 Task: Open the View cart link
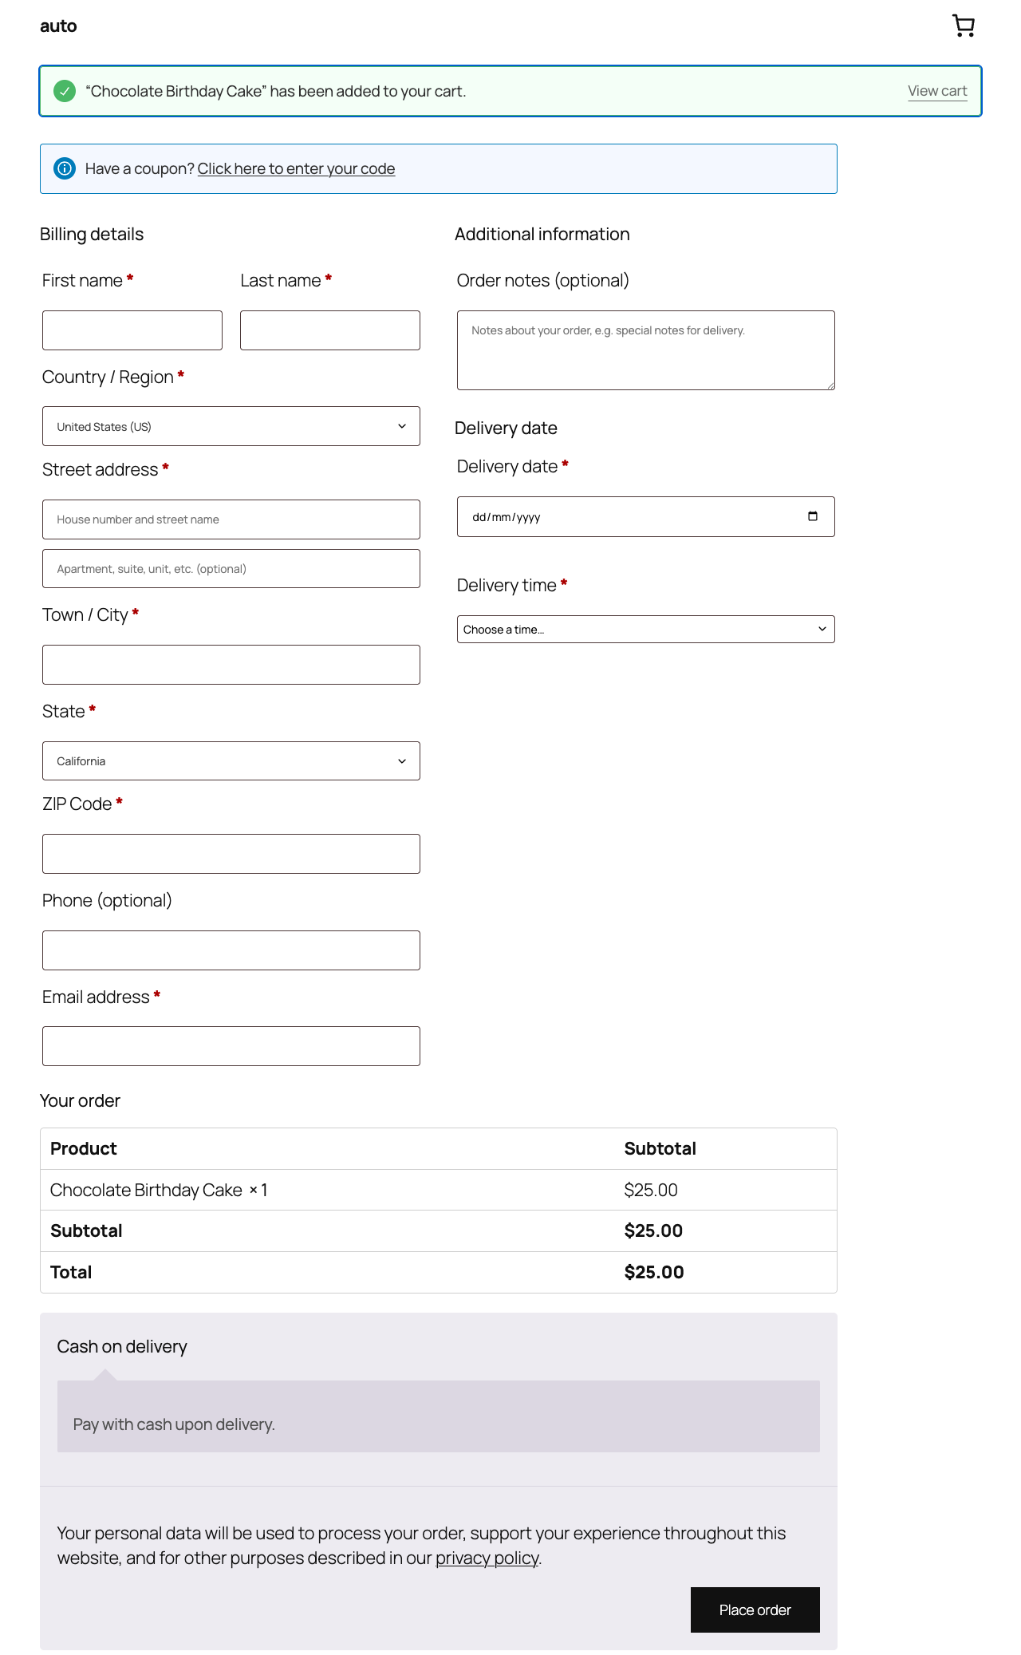click(937, 91)
